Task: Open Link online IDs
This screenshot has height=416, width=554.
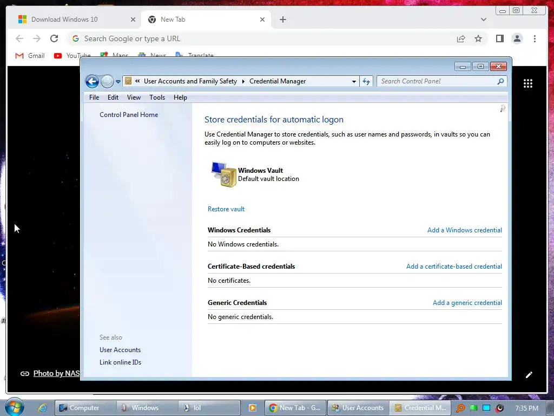Action: 120,362
